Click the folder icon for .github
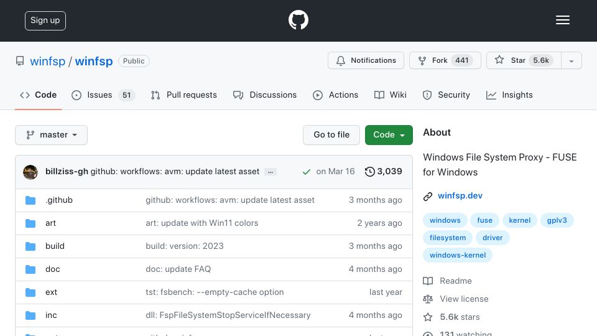597x336 pixels. tap(30, 200)
